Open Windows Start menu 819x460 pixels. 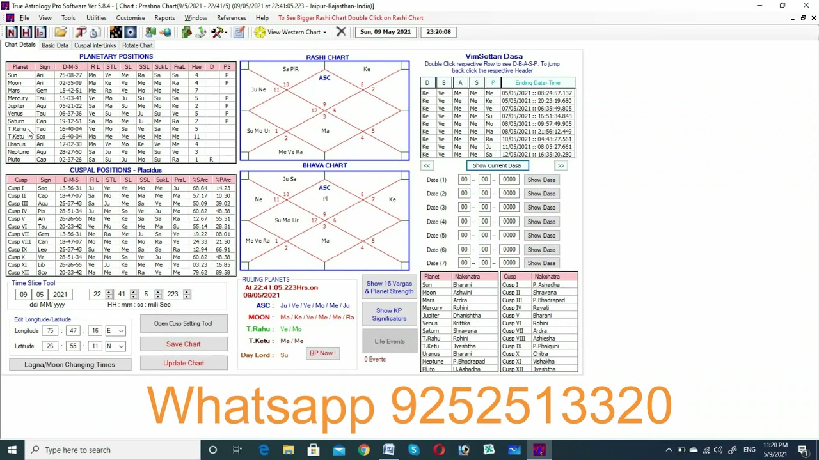[12, 450]
